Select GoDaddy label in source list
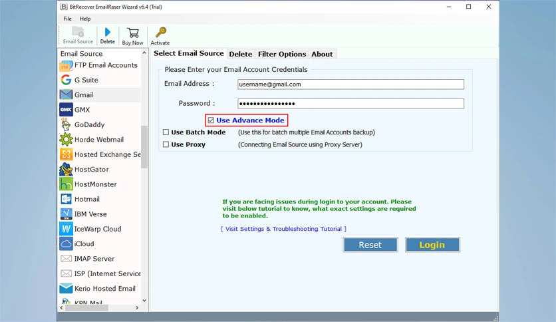Viewport: 556px width, 322px height. point(89,125)
